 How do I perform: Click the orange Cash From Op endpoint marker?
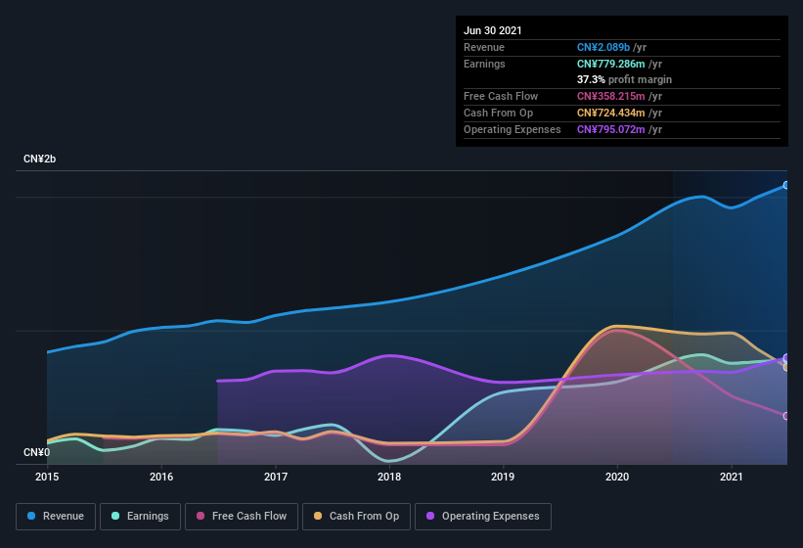coord(786,367)
